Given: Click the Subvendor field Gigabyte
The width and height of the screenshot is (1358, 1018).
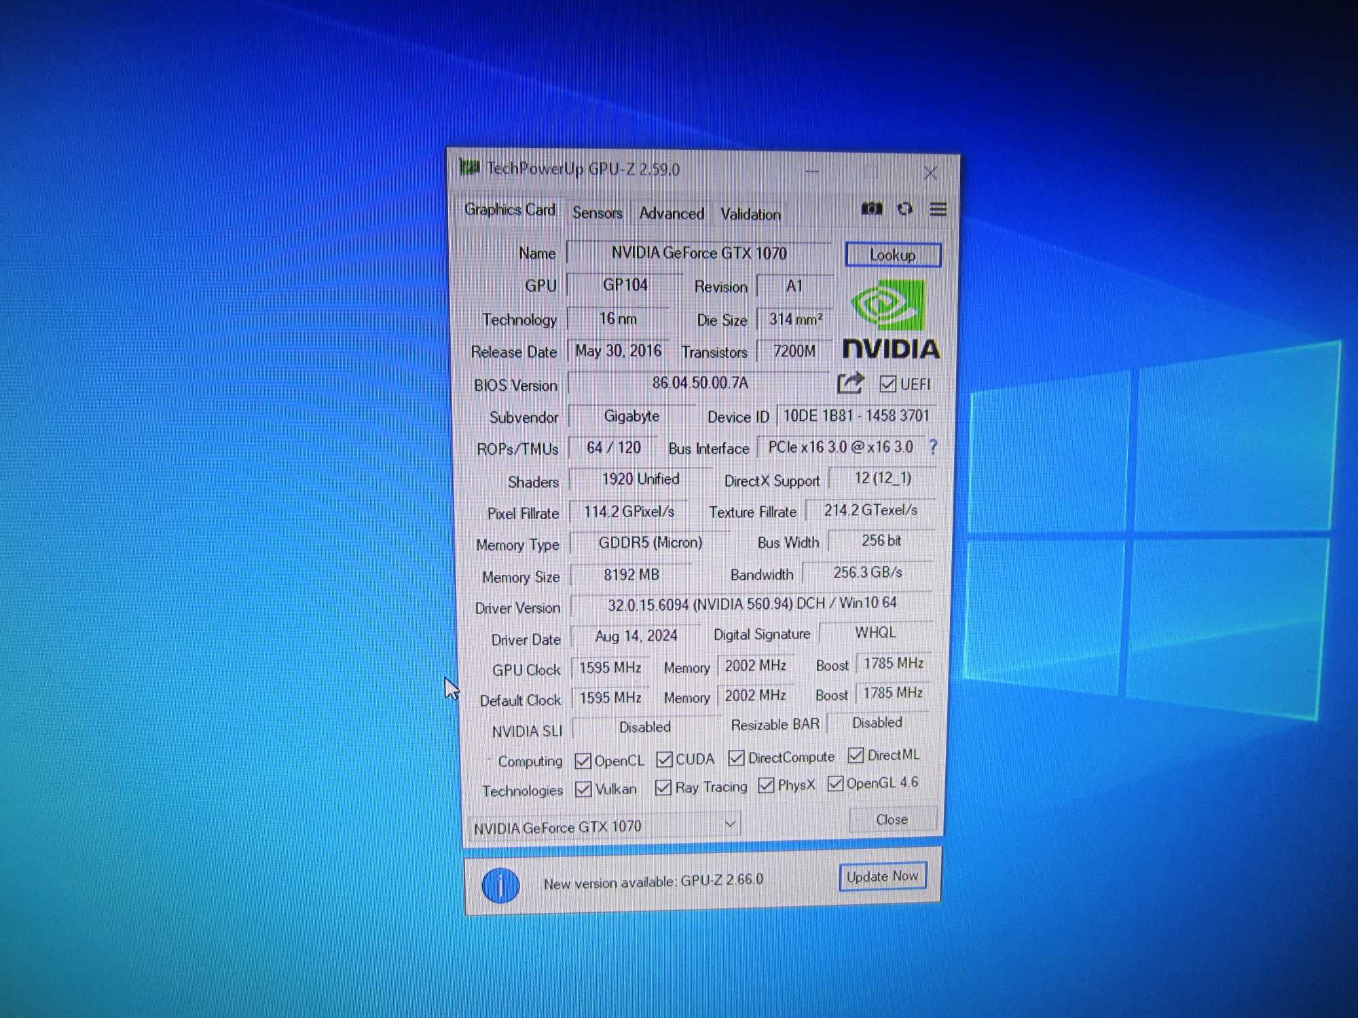Looking at the screenshot, I should click(x=632, y=416).
